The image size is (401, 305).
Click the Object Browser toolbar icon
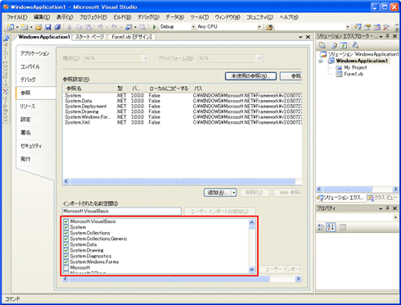tap(376, 27)
